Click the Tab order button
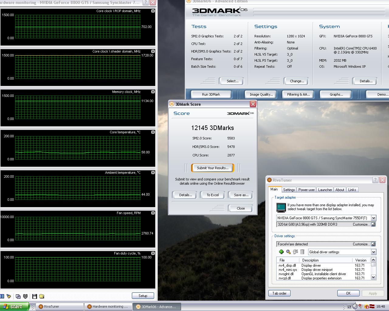The height and width of the screenshot is (311, 389). click(x=279, y=293)
